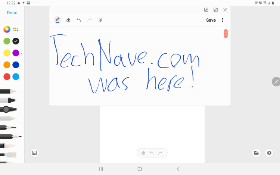The image size is (280, 175).
Task: Open the folder gallery button
Action: 256,153
